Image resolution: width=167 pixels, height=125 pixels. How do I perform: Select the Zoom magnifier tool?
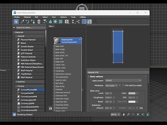click(128, 115)
